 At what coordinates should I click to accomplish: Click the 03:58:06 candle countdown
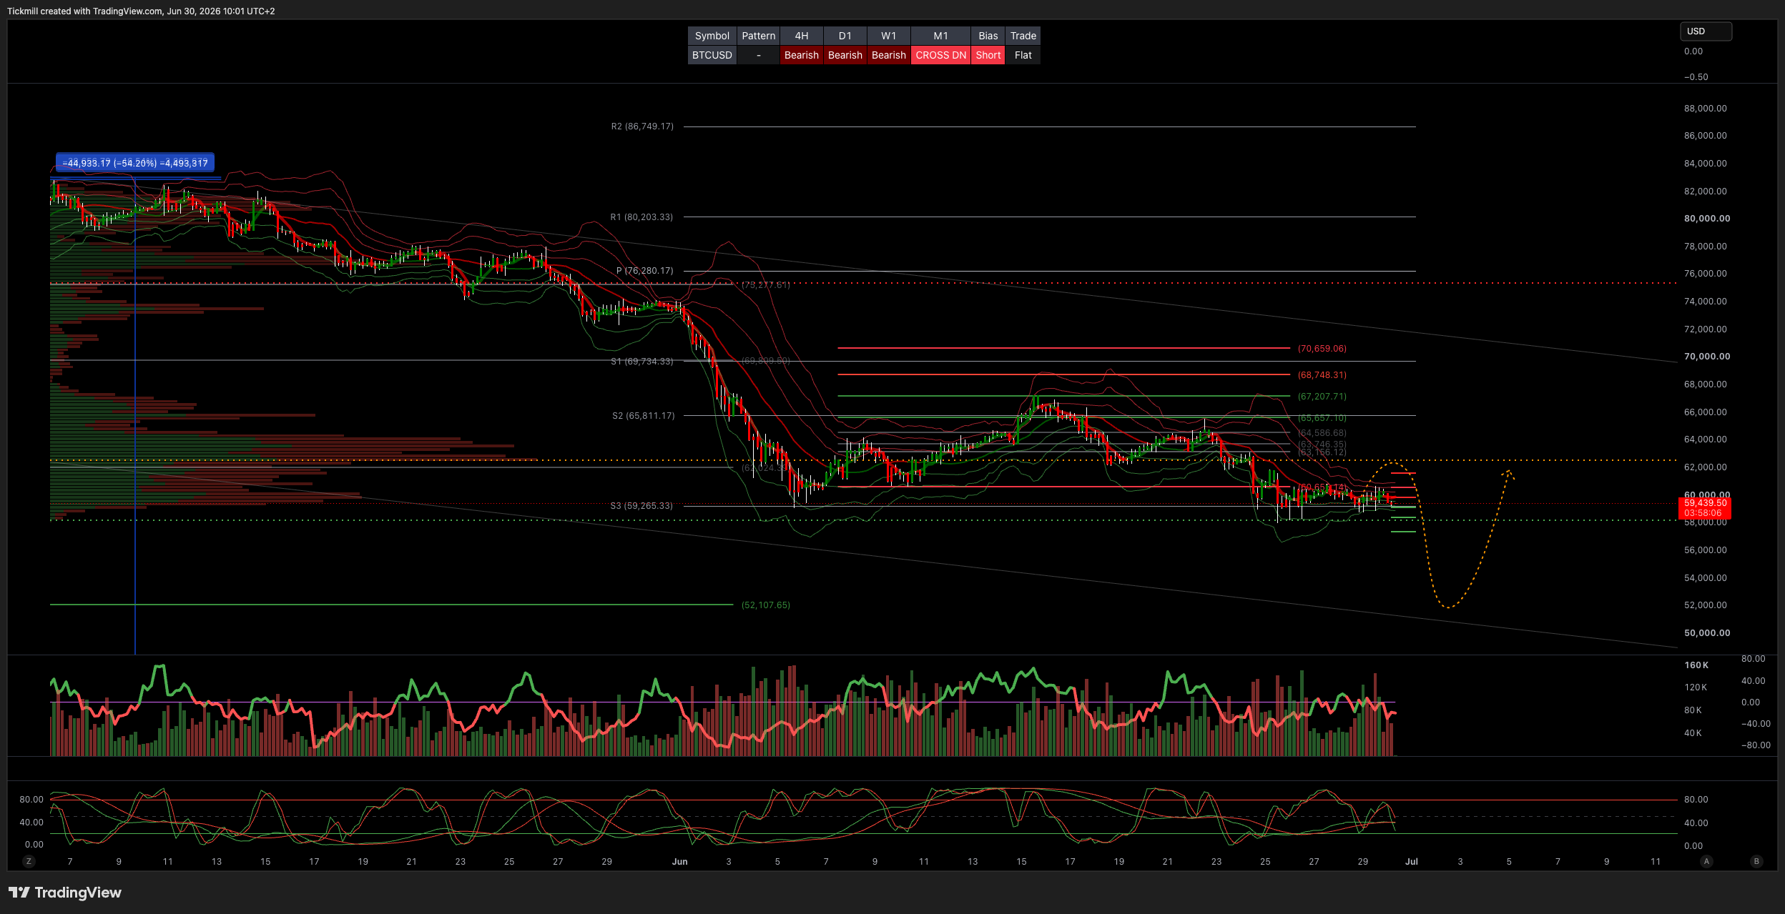[1703, 513]
